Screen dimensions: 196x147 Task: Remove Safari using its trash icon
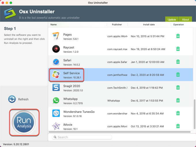178,62
